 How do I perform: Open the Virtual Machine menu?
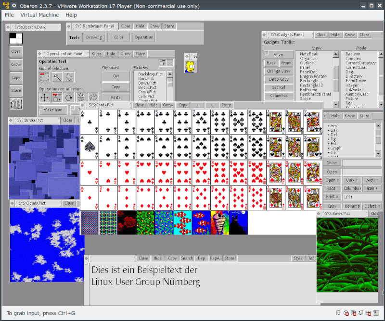pyautogui.click(x=39, y=15)
